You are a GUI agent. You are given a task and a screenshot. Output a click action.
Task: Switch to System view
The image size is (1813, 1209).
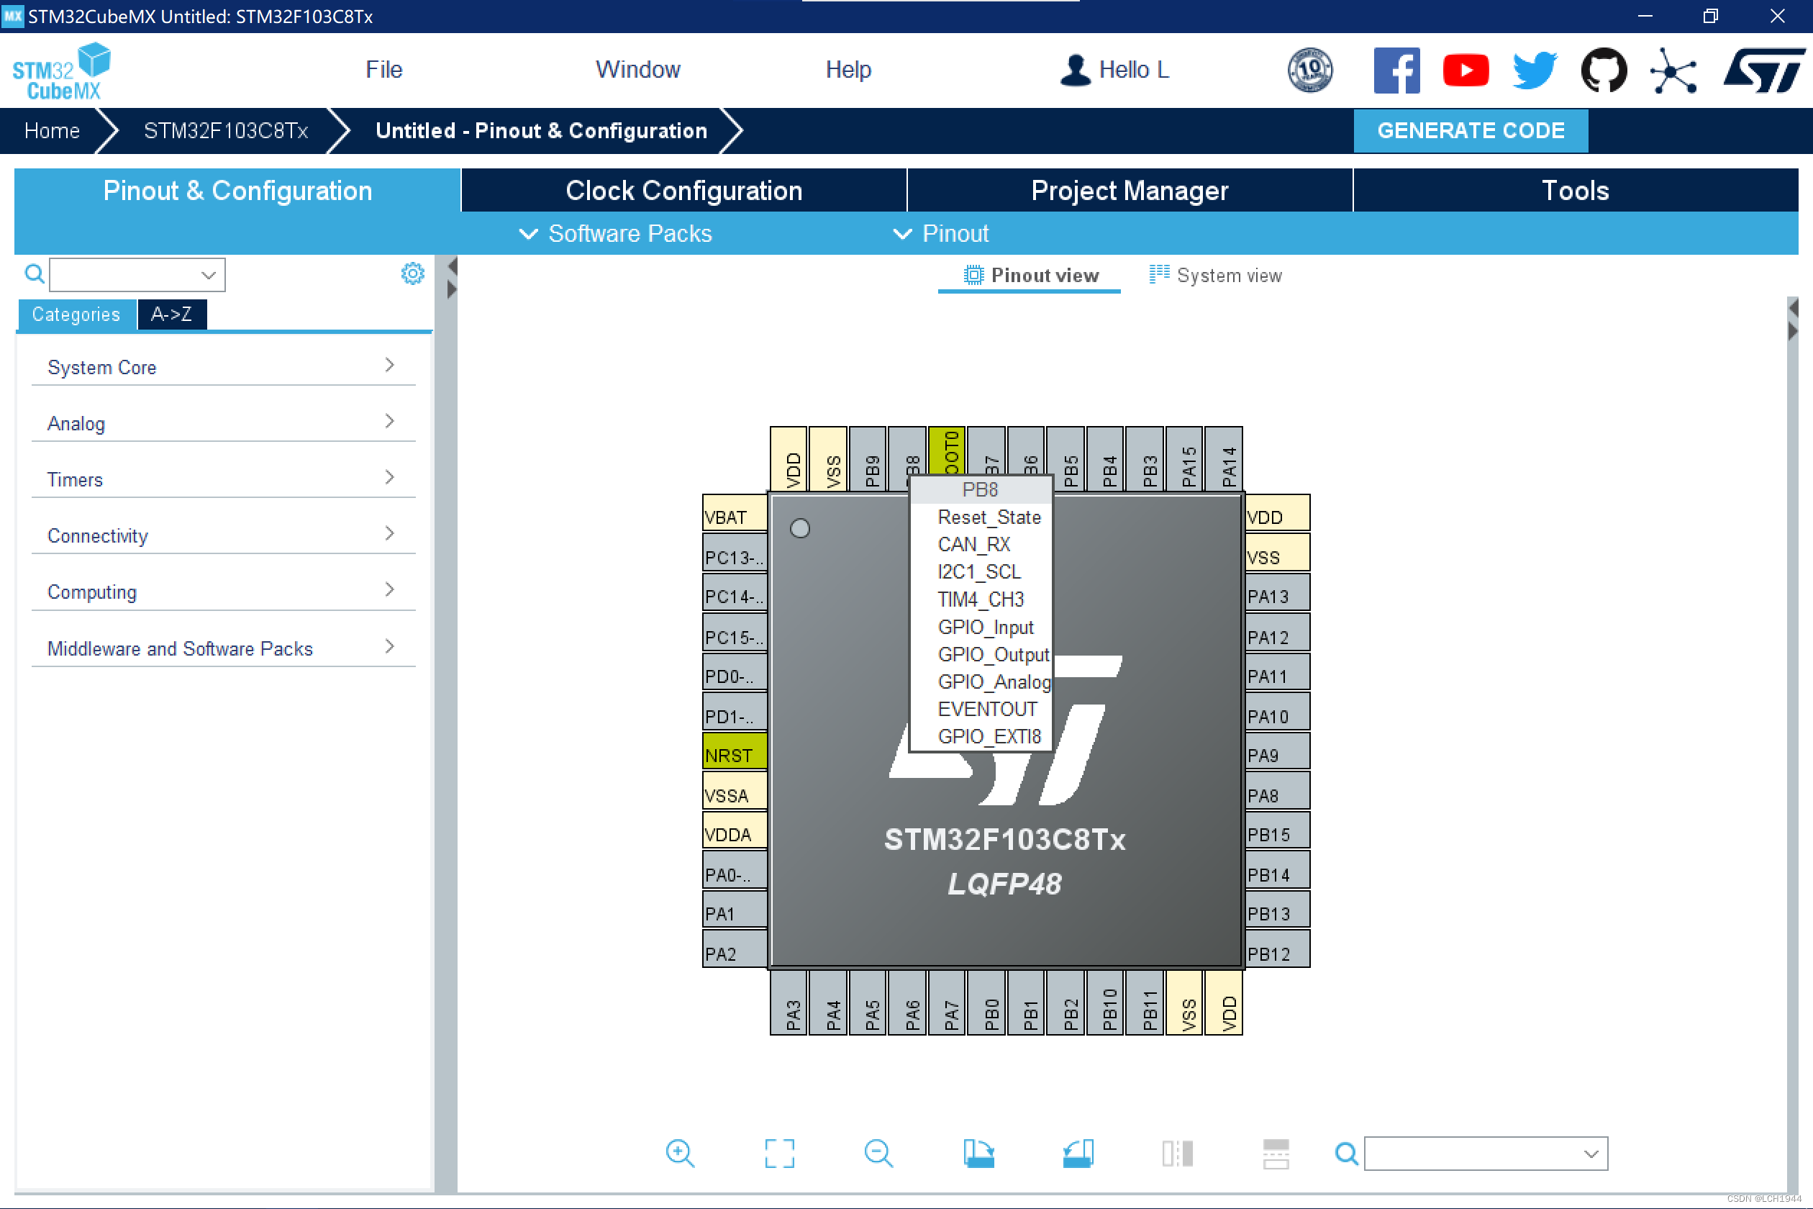(x=1216, y=275)
